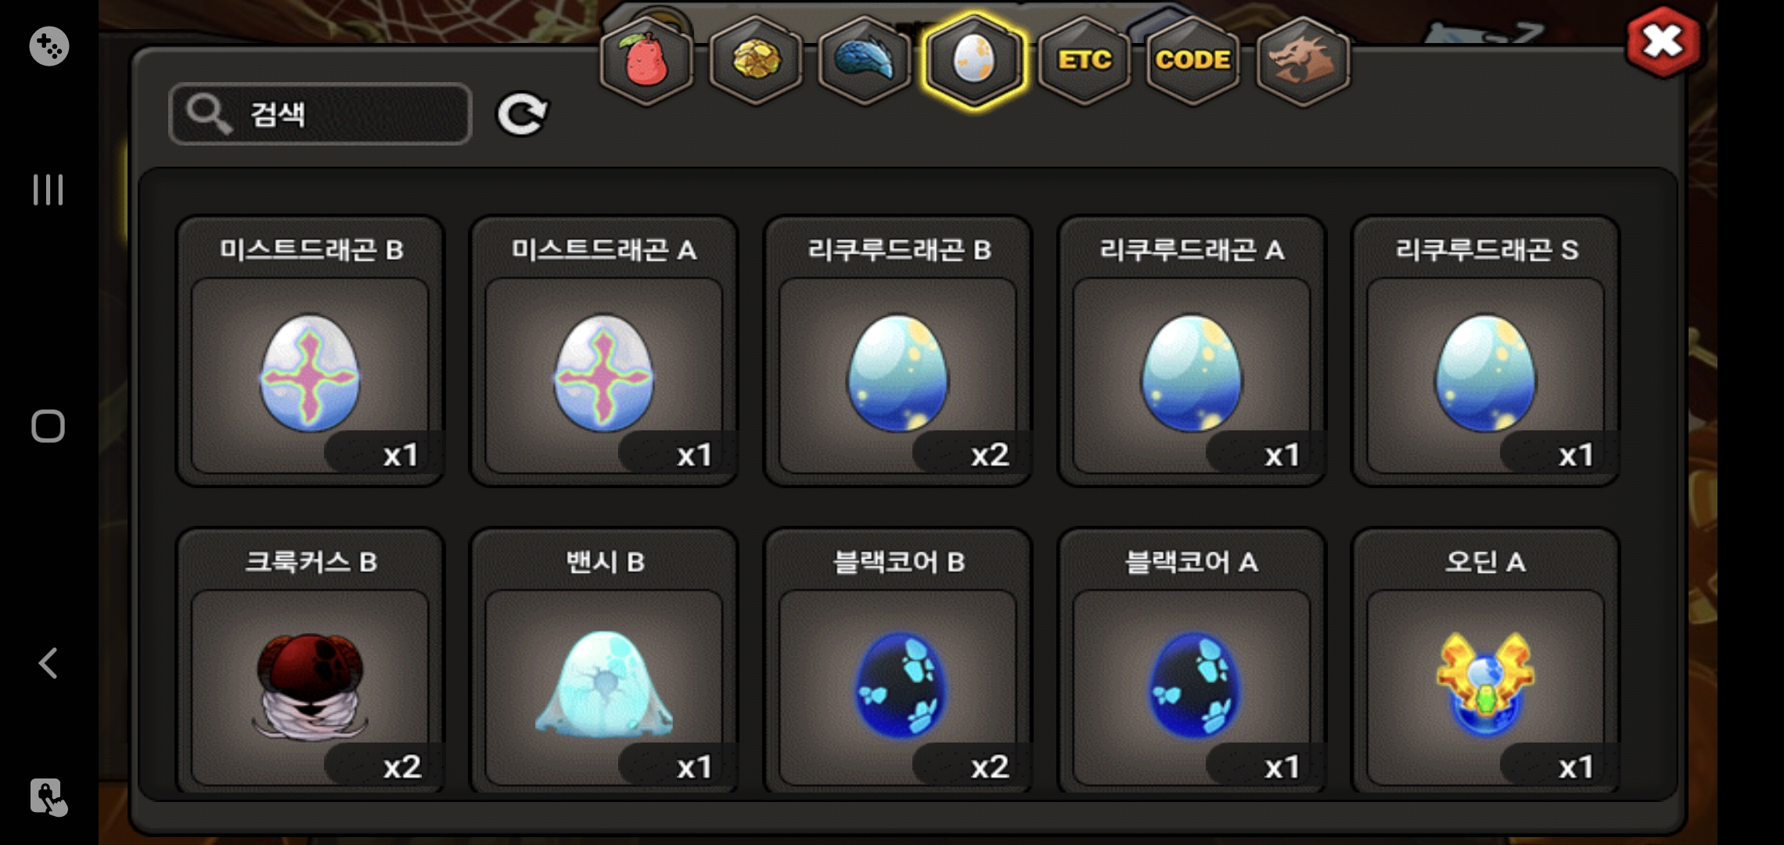Tap the Android back navigation arrow
The height and width of the screenshot is (845, 1784).
point(49,663)
